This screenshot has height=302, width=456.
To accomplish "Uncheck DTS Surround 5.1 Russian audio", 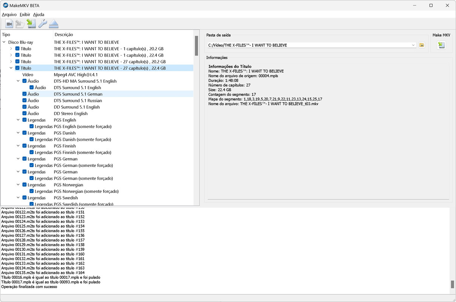I will [x=24, y=100].
